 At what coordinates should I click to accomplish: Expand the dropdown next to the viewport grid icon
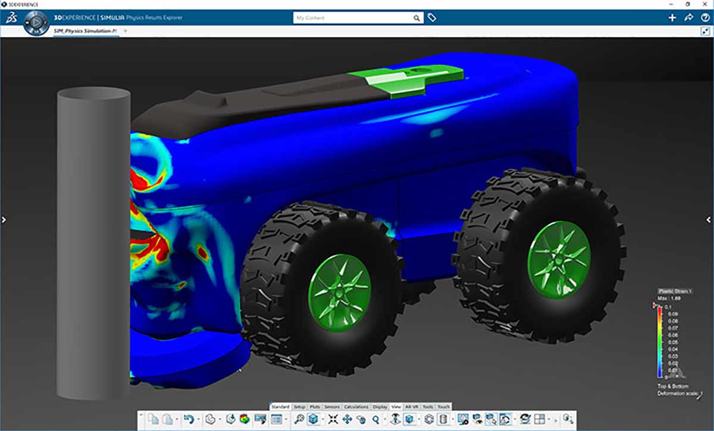pos(548,420)
